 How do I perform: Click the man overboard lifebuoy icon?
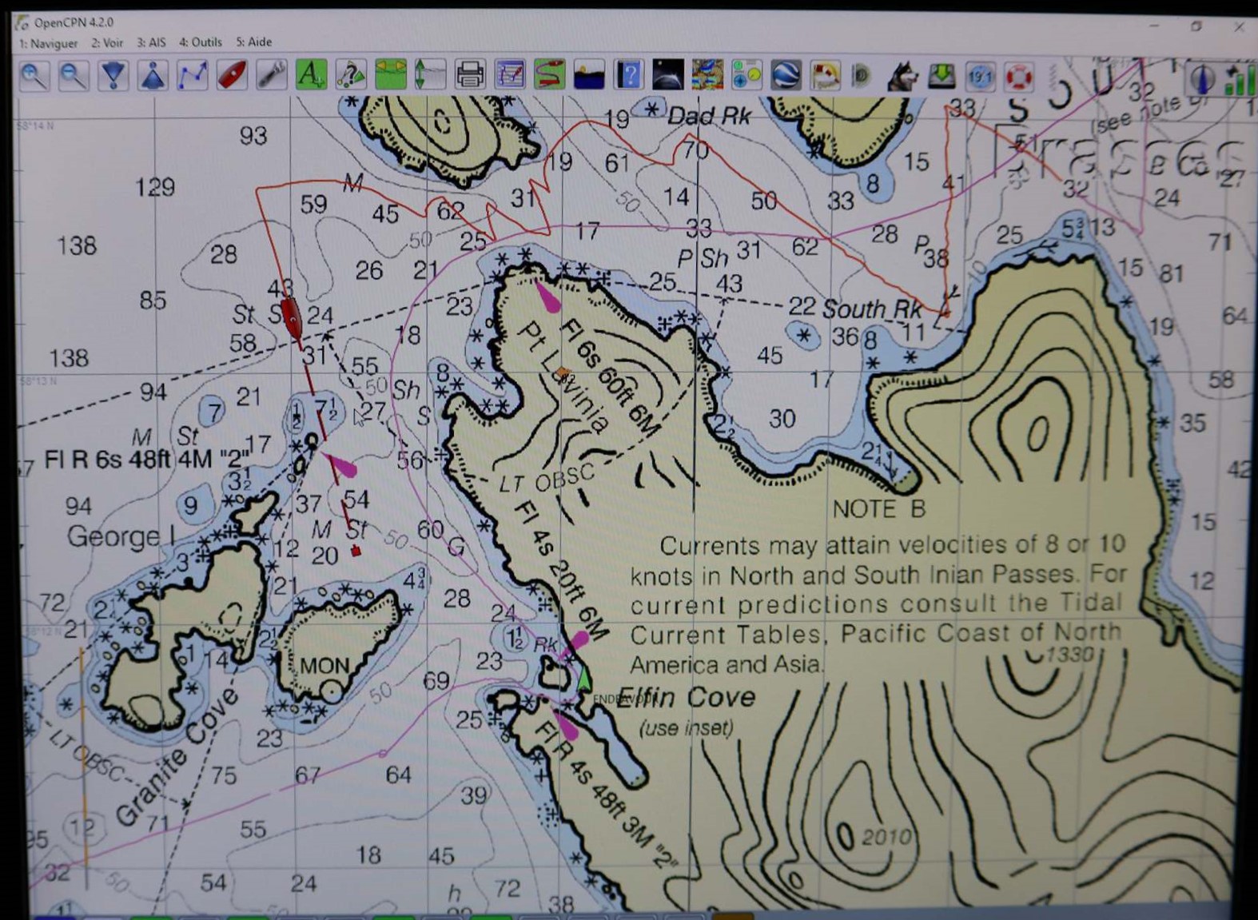1019,77
